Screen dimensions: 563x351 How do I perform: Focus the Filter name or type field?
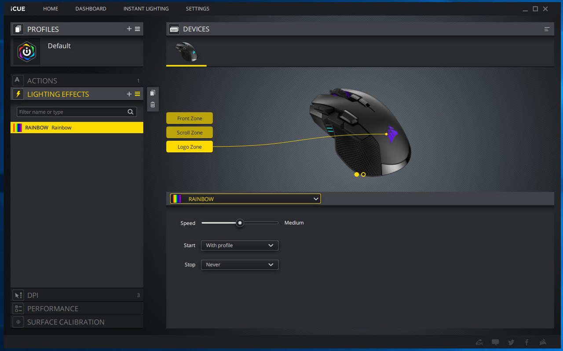coord(77,112)
